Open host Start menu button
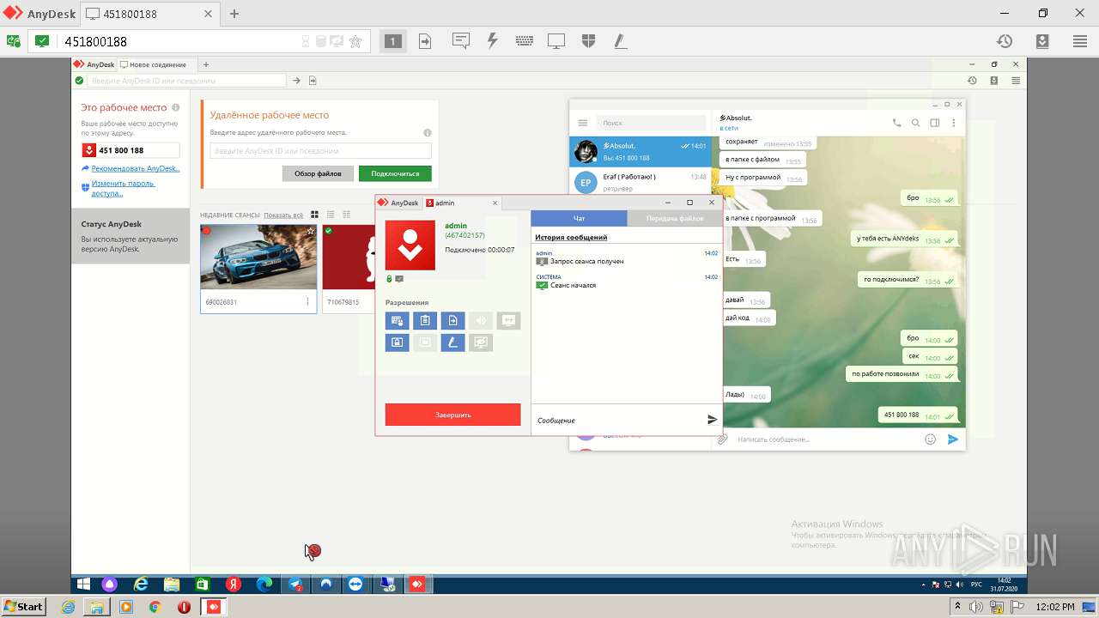1099x618 pixels. (23, 606)
